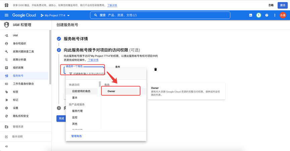The height and width of the screenshot is (151, 290).
Task: Open the main navigation hamburger menu
Action: click(6, 15)
